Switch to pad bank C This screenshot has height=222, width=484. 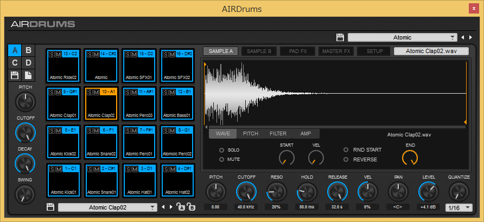[x=15, y=63]
